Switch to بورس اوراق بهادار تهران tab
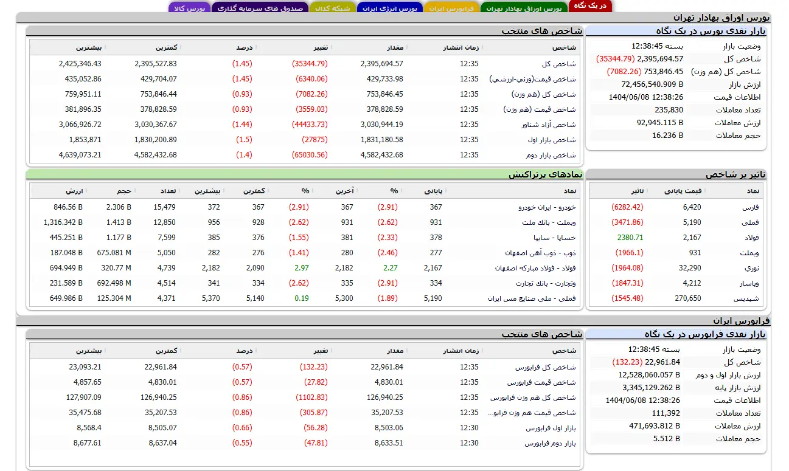This screenshot has width=789, height=471. pos(524,9)
